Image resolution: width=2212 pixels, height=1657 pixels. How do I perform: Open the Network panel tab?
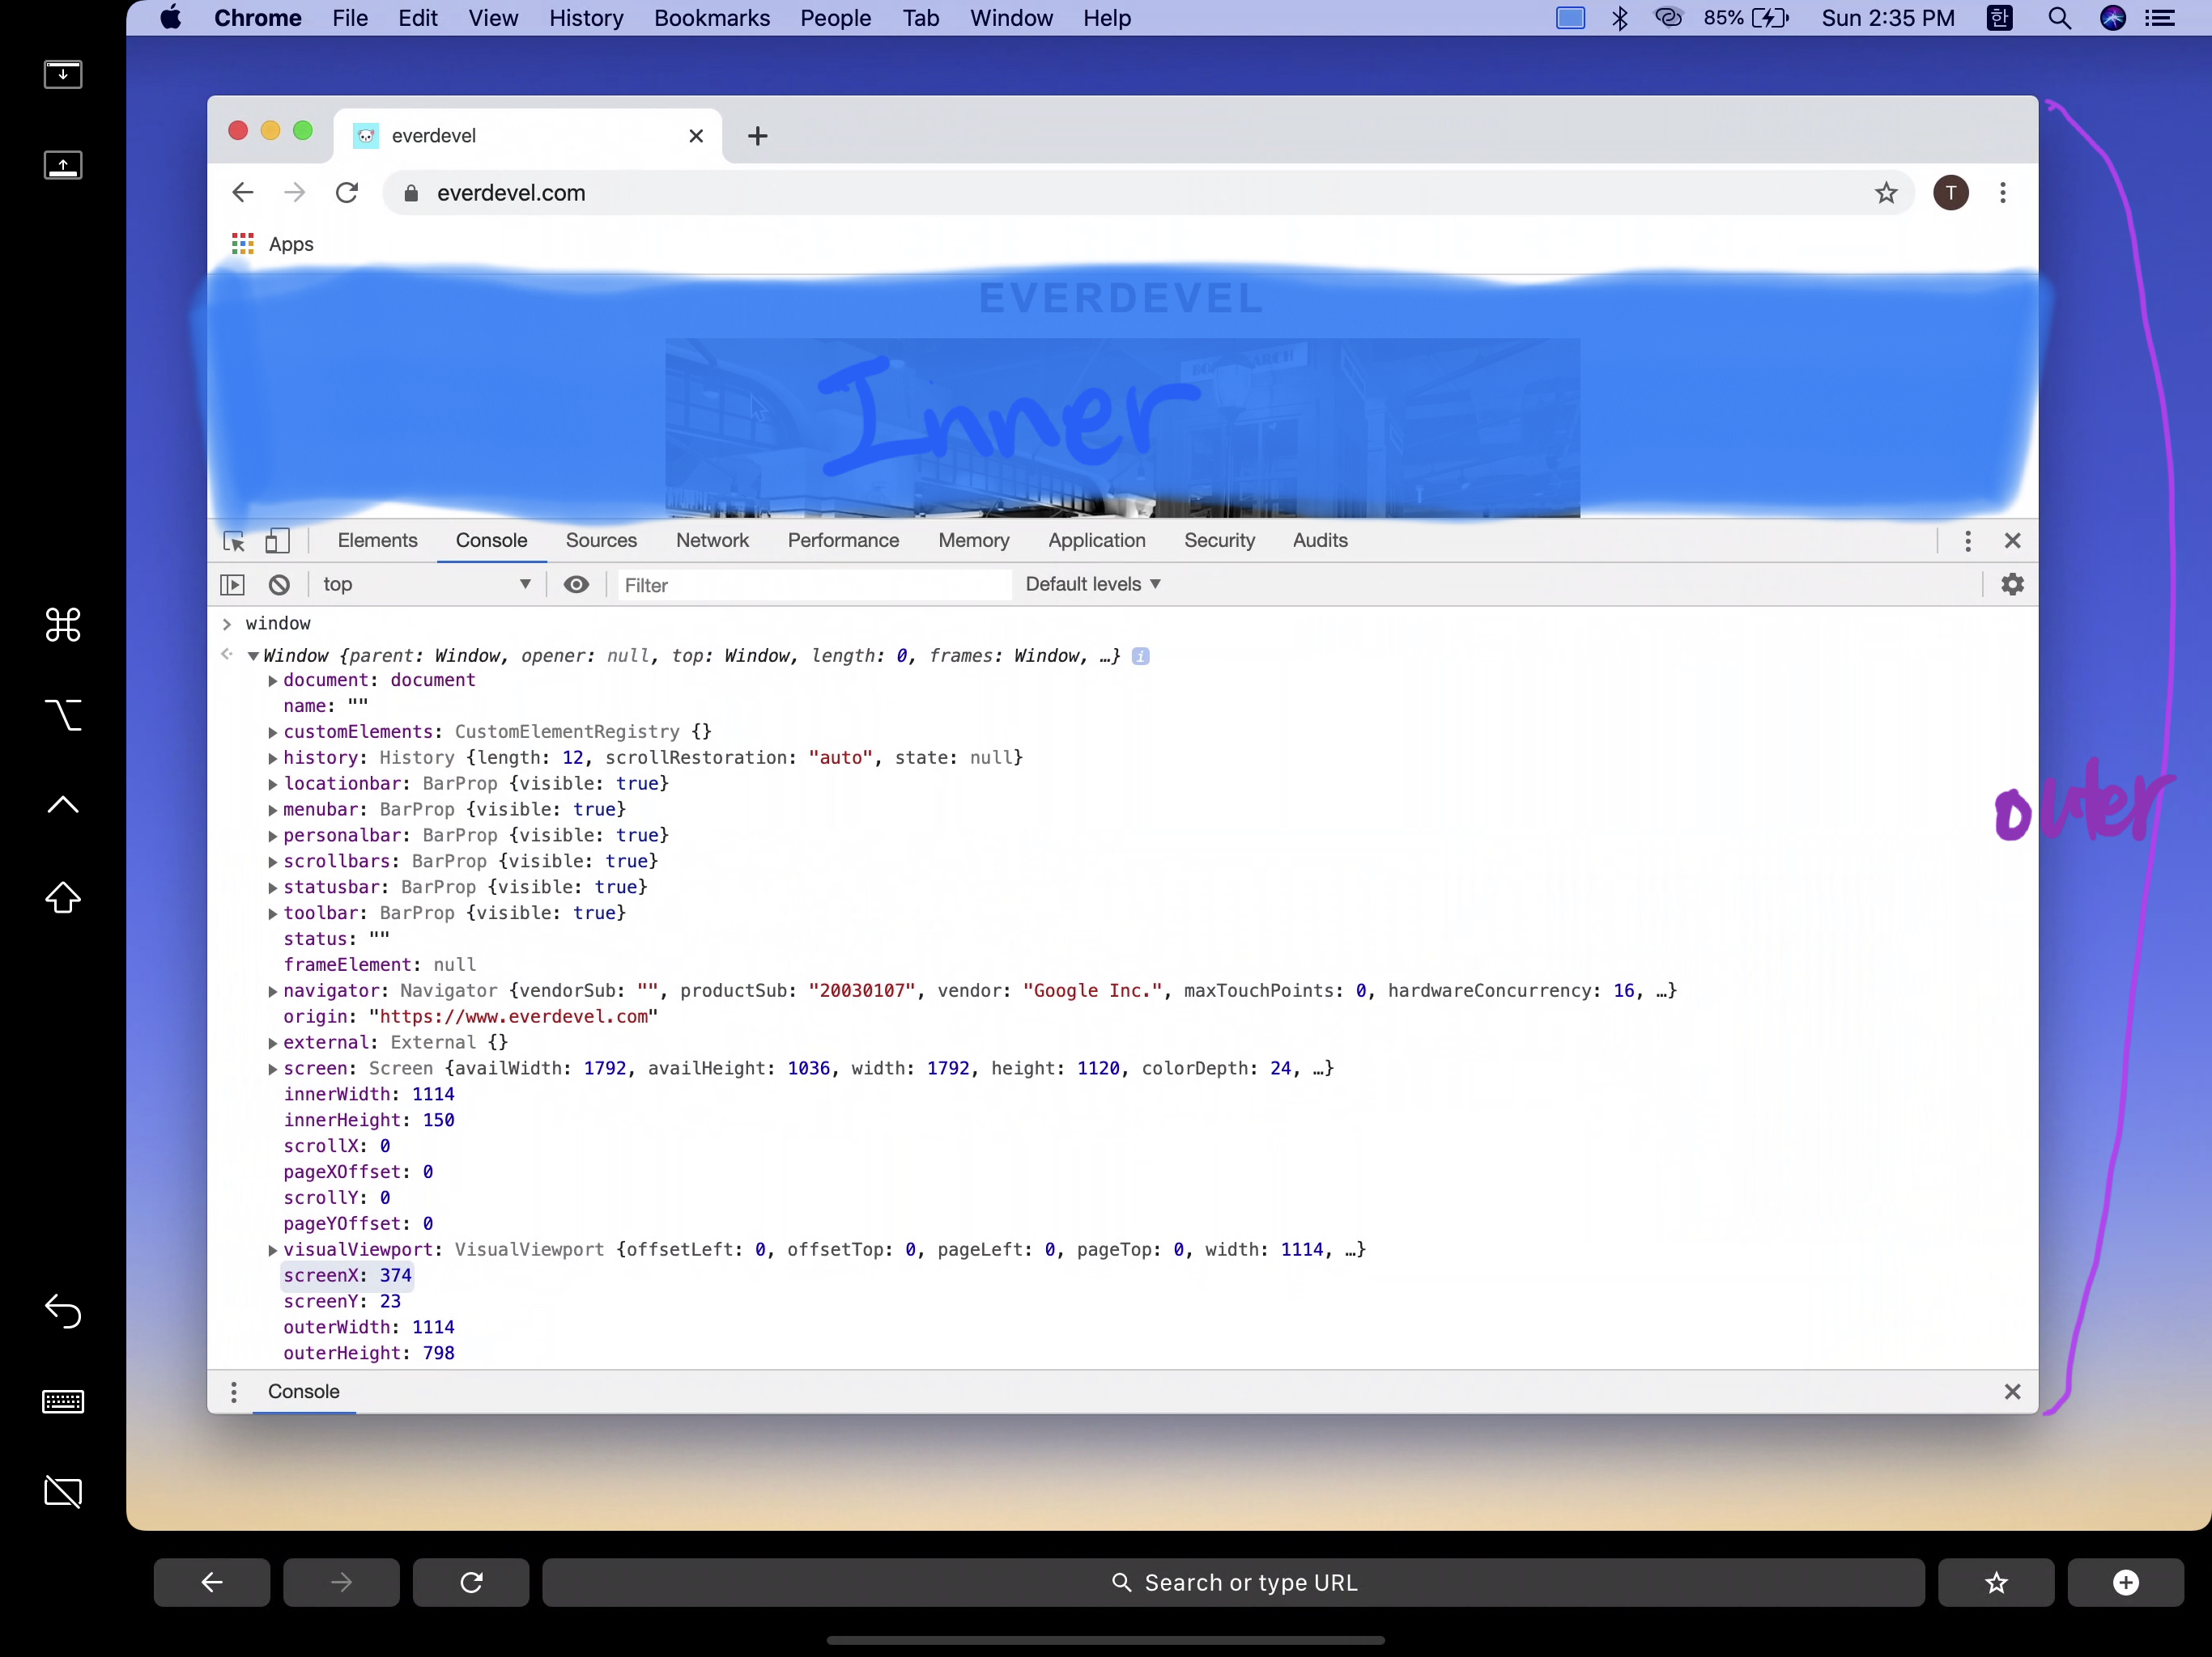(x=711, y=540)
